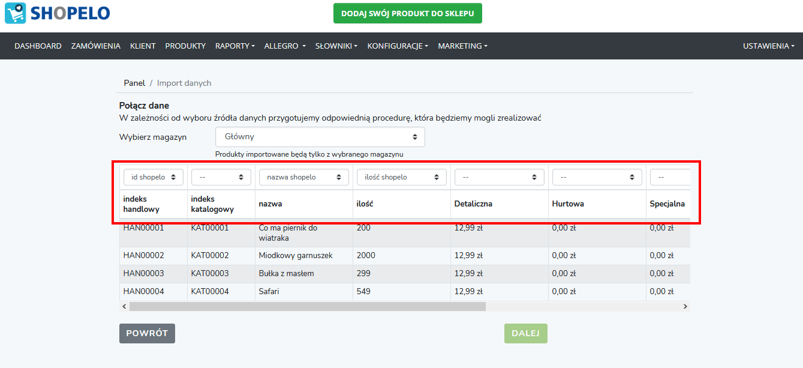
Task: Open the mapping select above Detaliczna column
Action: pyautogui.click(x=500, y=177)
